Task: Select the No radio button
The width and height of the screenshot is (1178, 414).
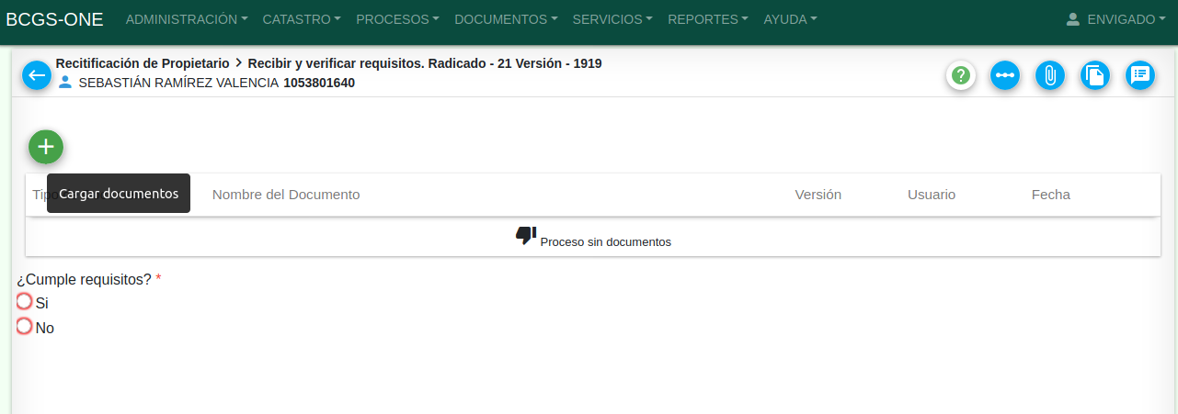Action: [25, 326]
